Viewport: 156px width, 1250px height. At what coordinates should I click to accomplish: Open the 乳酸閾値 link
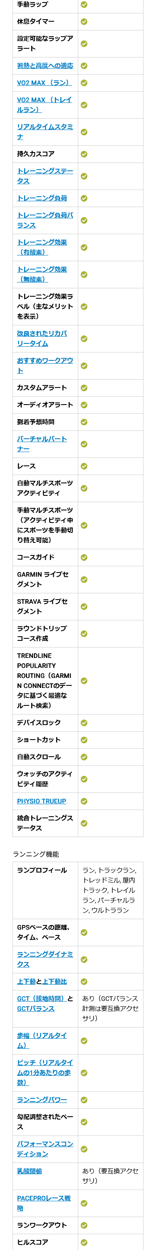click(30, 1171)
